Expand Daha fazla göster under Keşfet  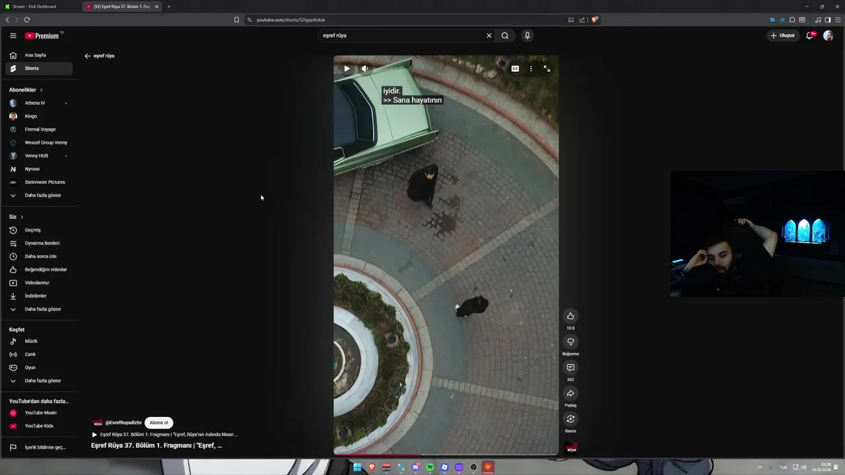coord(40,381)
